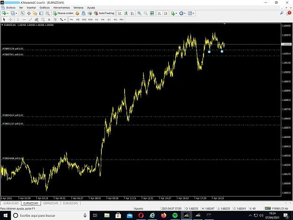Image resolution: width=293 pixels, height=220 pixels.
Task: Select the Crosshair tool
Action: 11,19
